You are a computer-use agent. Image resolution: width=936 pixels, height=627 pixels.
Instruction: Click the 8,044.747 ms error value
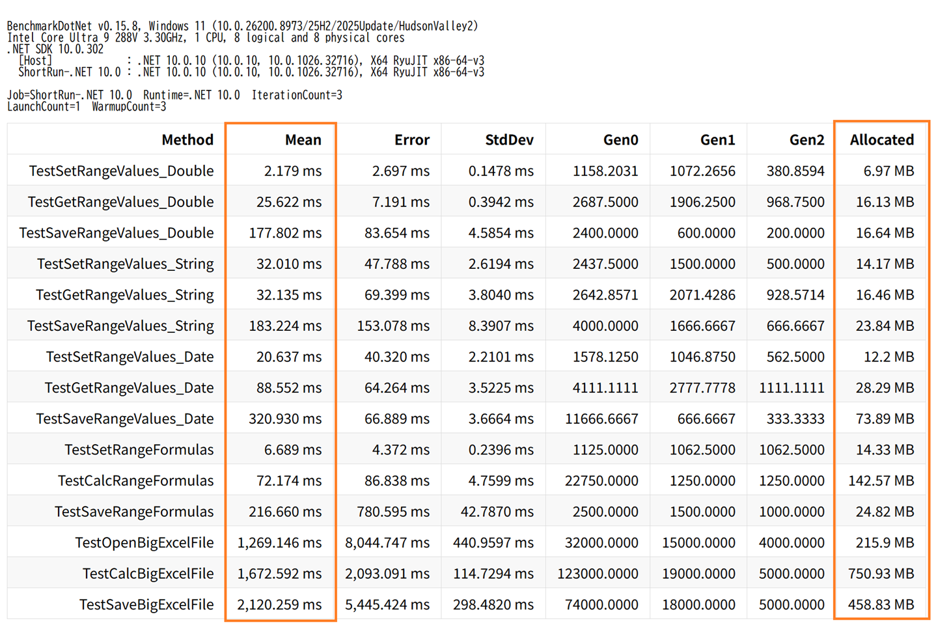(x=387, y=542)
